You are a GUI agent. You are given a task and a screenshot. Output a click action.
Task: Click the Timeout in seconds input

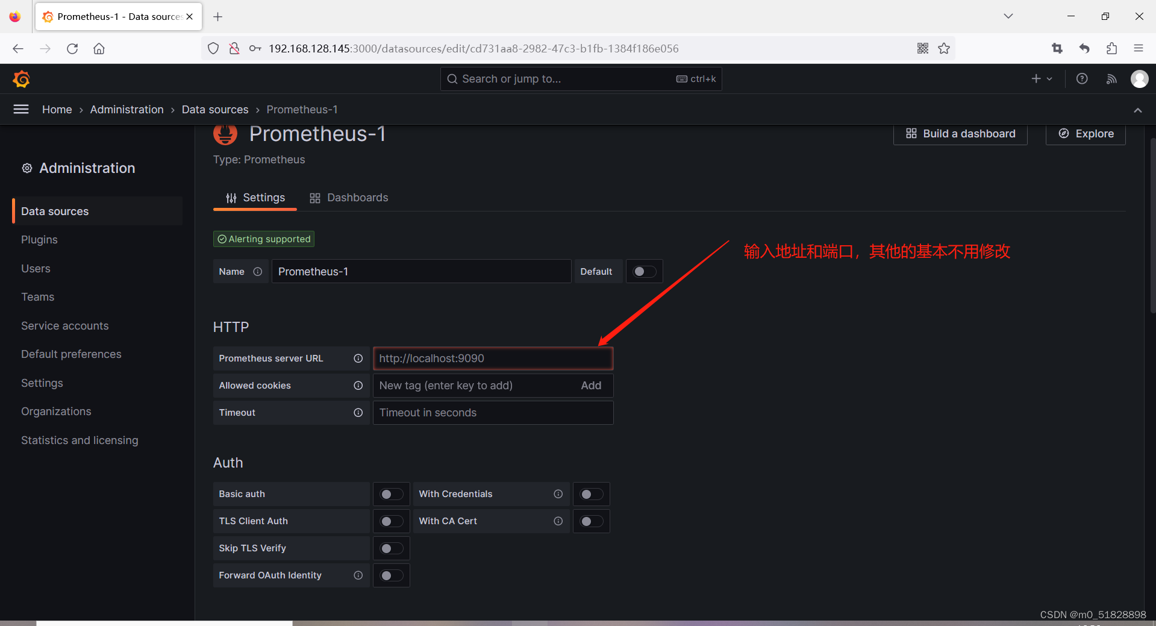493,413
